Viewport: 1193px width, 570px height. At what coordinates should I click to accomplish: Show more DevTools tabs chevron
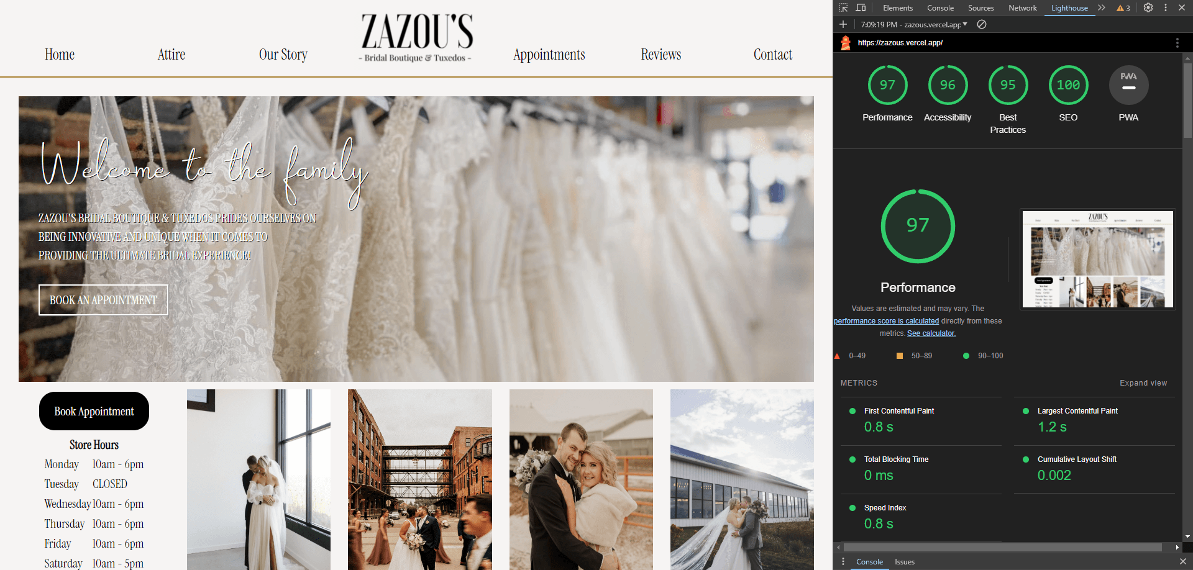1102,8
